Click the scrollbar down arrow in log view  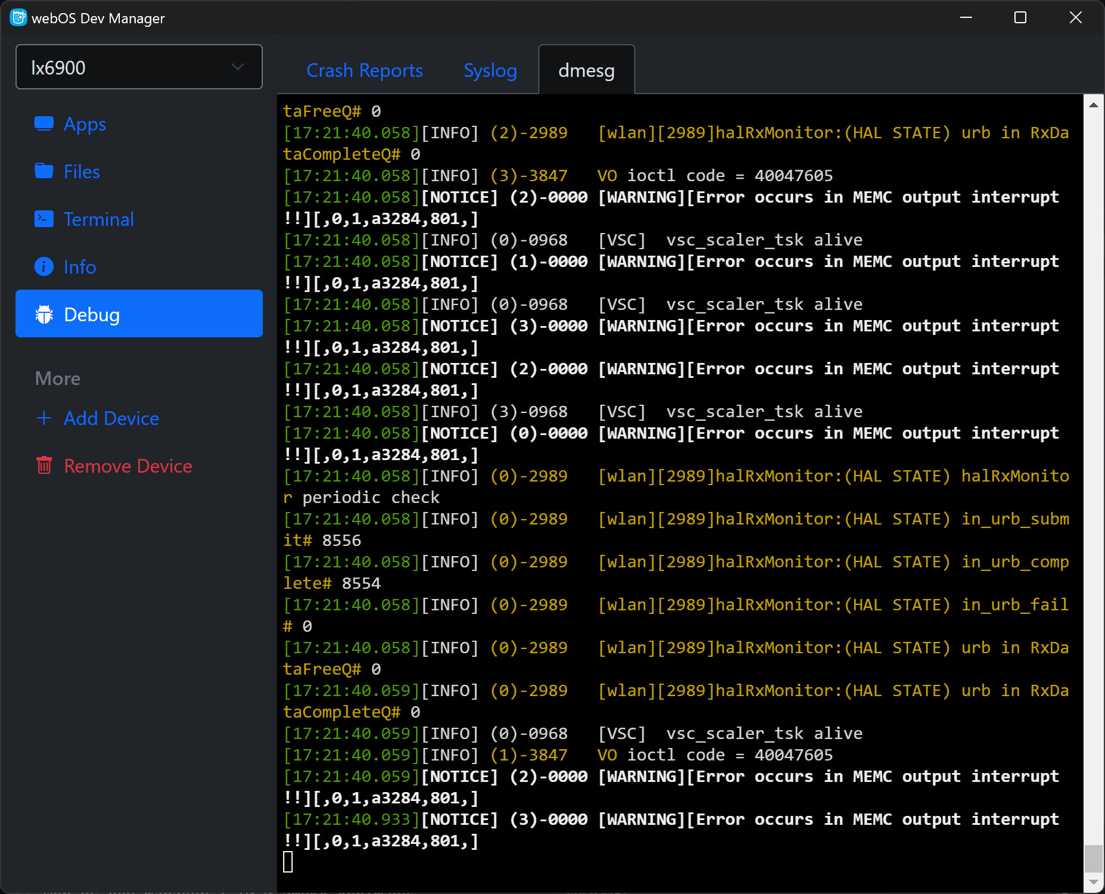(x=1093, y=881)
